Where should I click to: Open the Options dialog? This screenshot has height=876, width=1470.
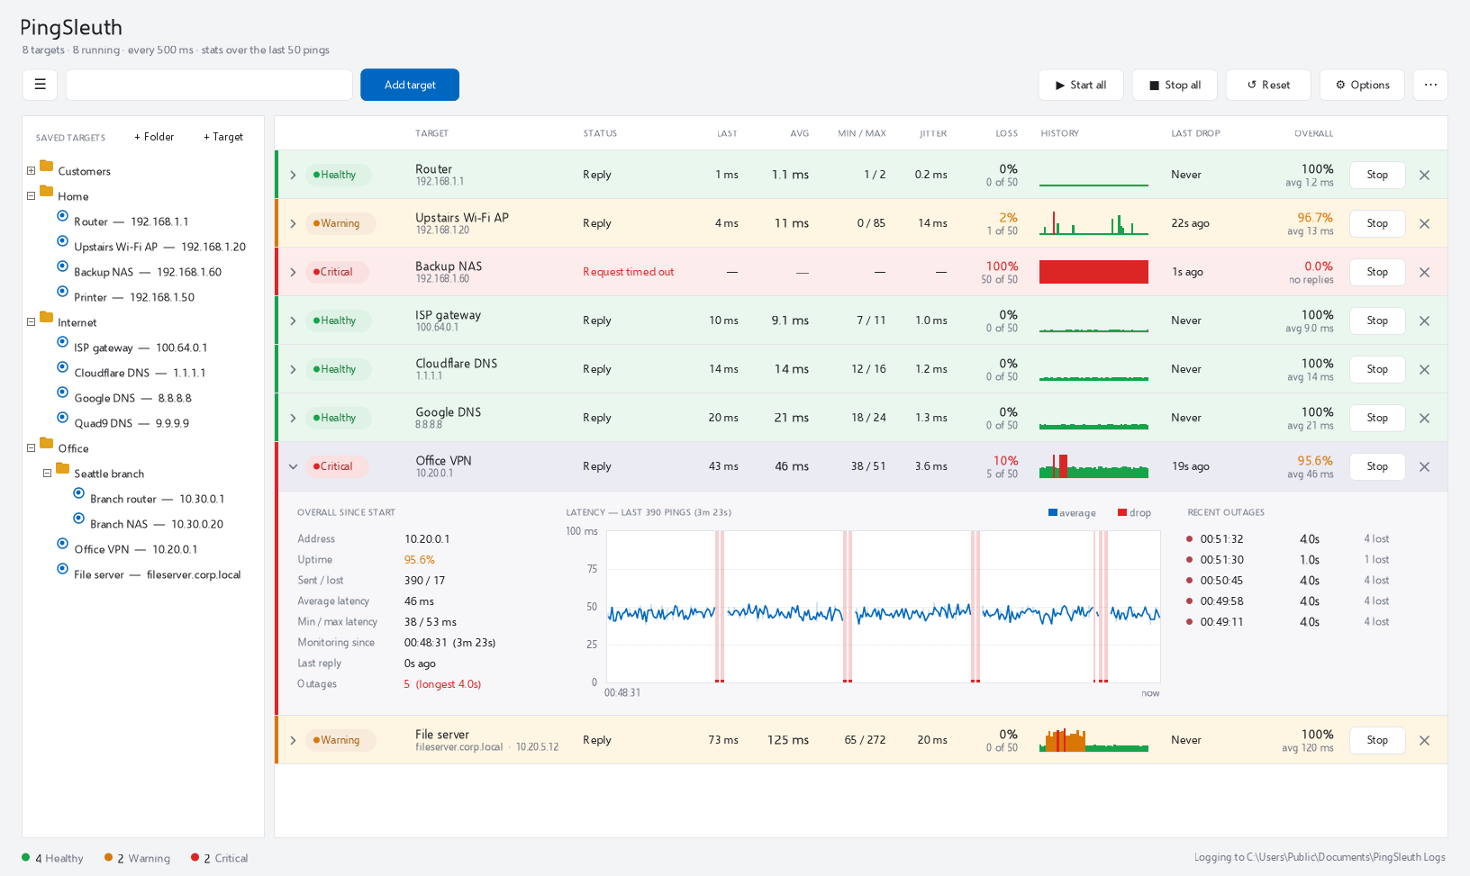(1362, 85)
